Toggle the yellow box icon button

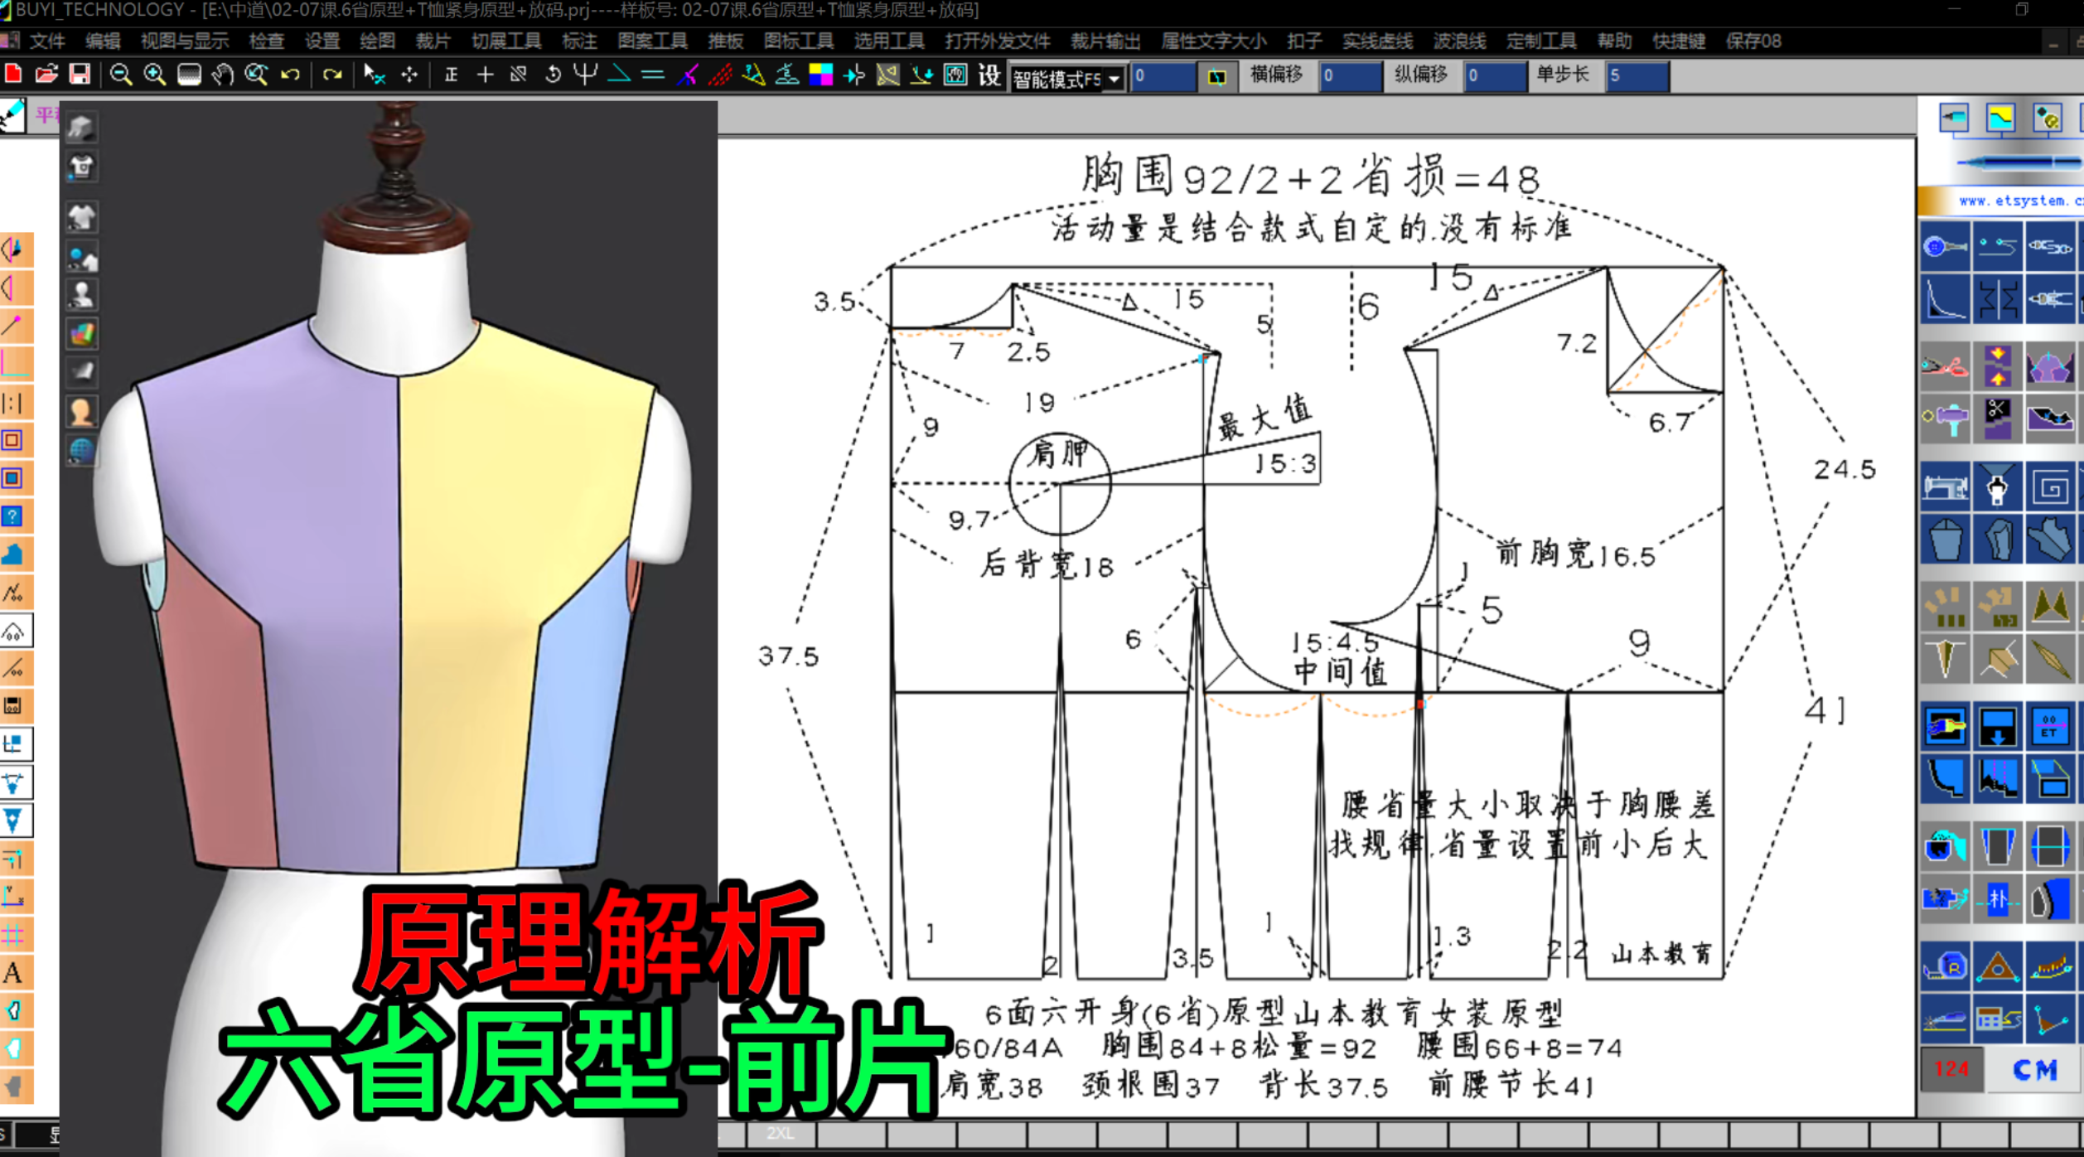pyautogui.click(x=1216, y=77)
